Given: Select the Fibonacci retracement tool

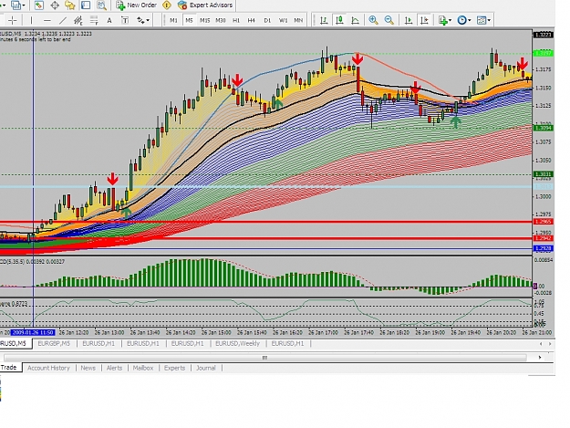Looking at the screenshot, I should tap(94, 20).
